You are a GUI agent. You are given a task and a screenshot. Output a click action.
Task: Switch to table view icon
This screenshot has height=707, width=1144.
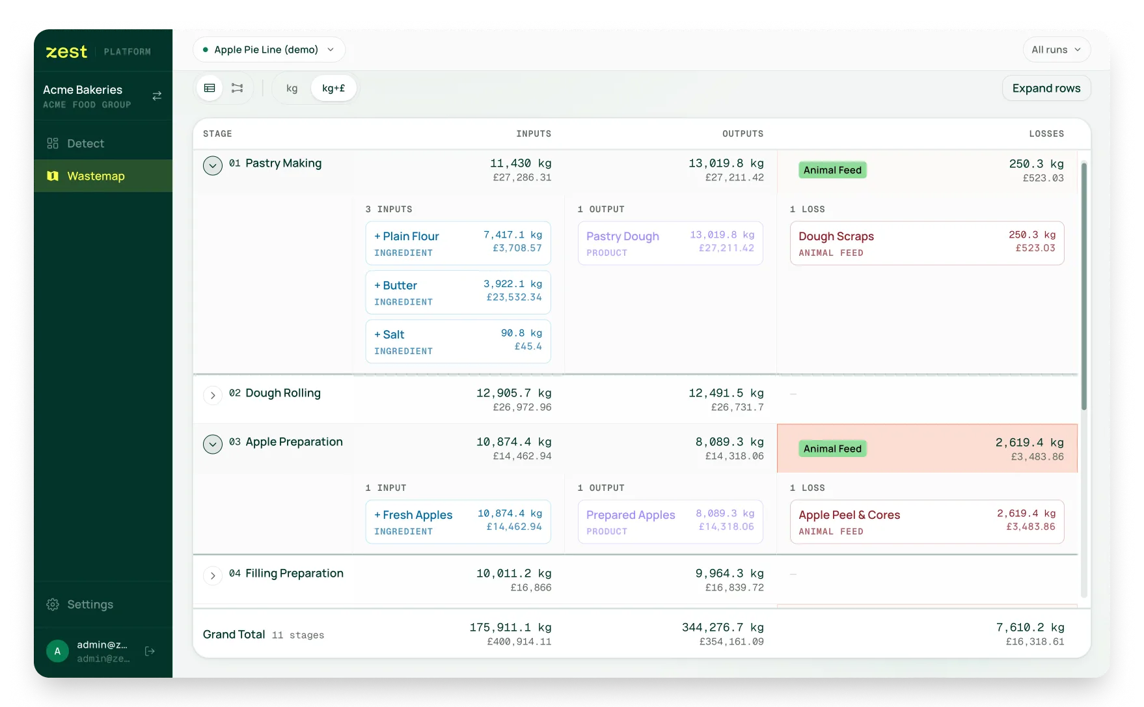point(210,88)
